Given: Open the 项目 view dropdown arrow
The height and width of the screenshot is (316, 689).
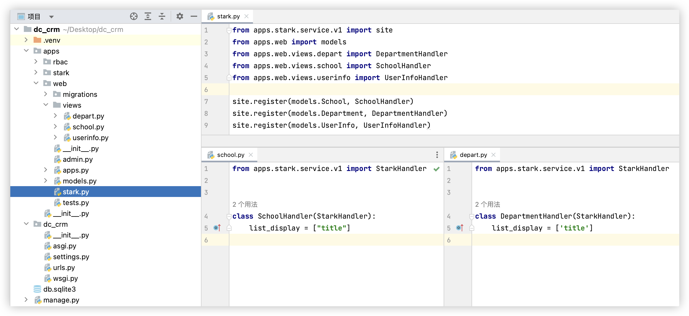Looking at the screenshot, I should pos(51,17).
